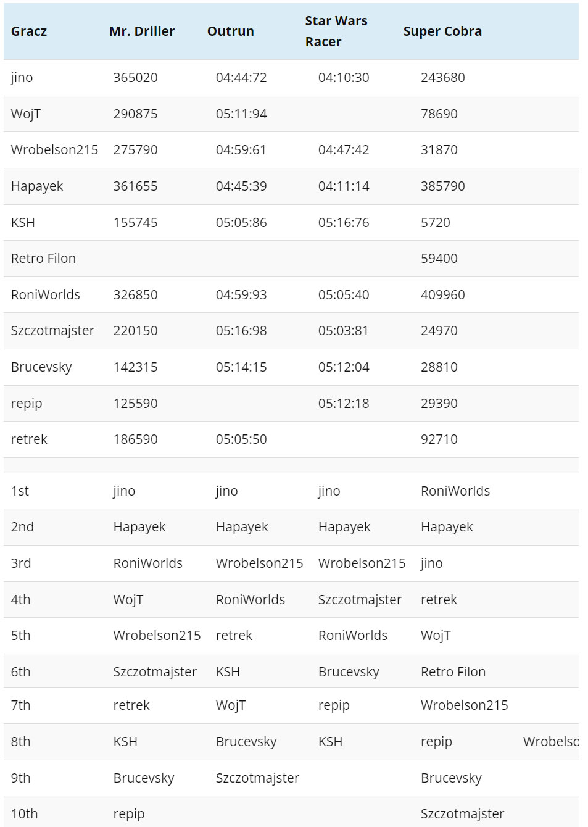Click the Szczotmajster player name in score table

[x=52, y=331]
